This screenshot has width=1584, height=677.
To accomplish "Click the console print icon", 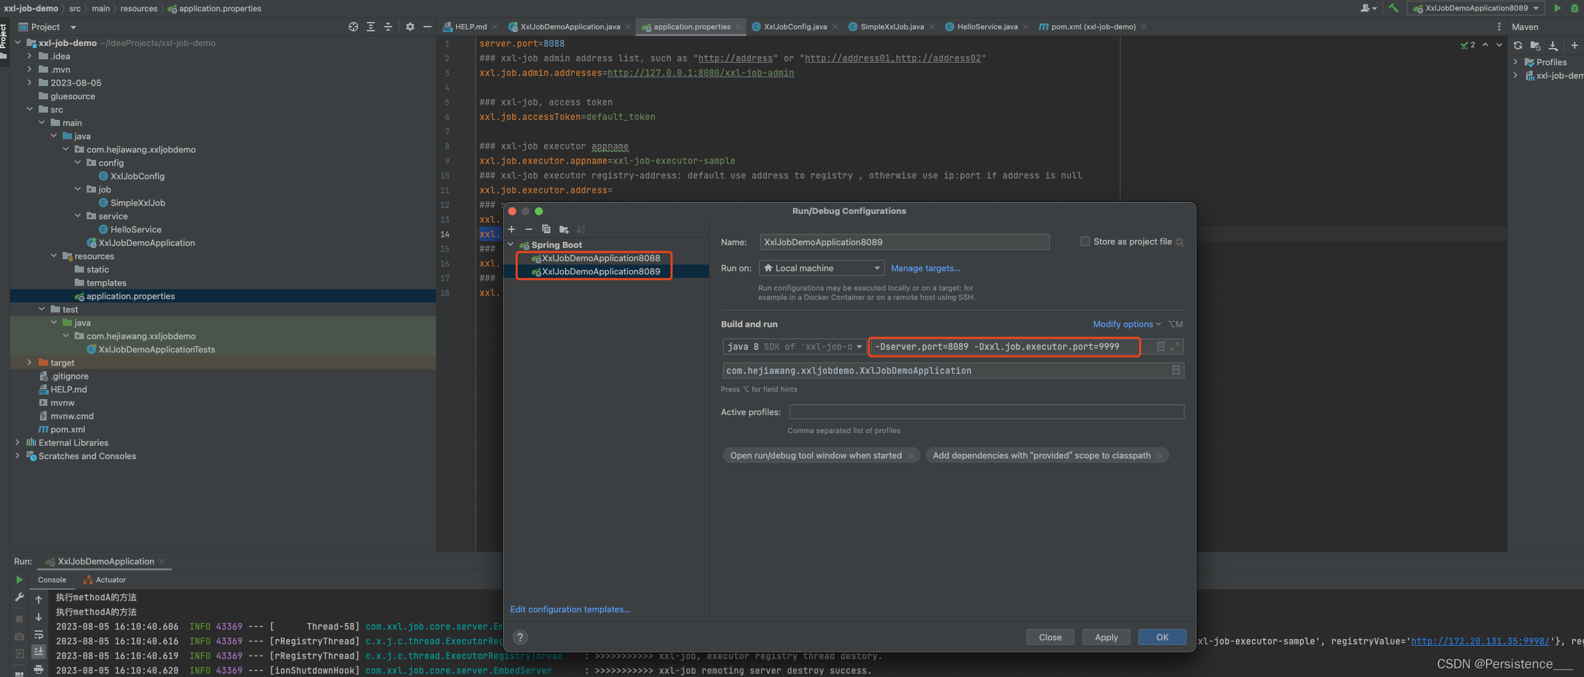I will coord(39,669).
